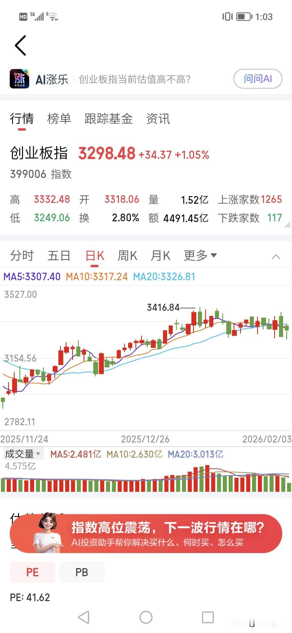Open suggested question 创业板指当前估值高不高?

135,79
